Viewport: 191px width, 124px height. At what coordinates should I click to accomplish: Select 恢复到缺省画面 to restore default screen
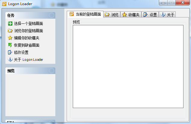[x=26, y=45]
